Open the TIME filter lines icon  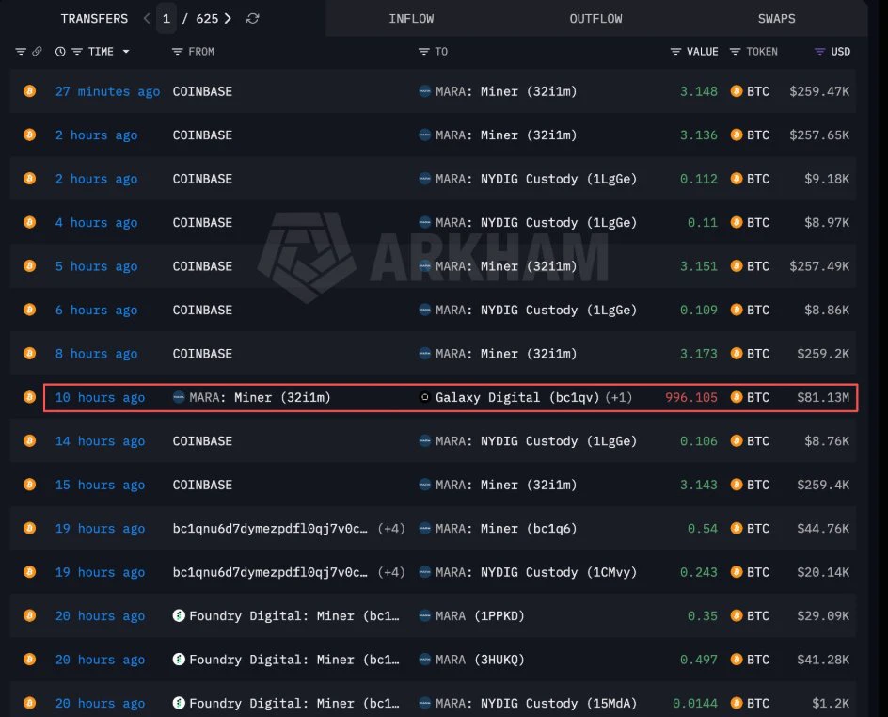coord(77,52)
